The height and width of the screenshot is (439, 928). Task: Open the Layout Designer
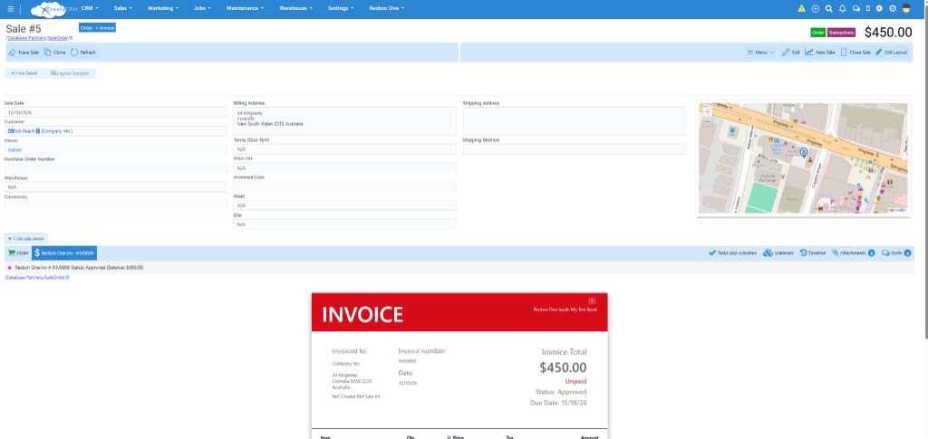(70, 73)
